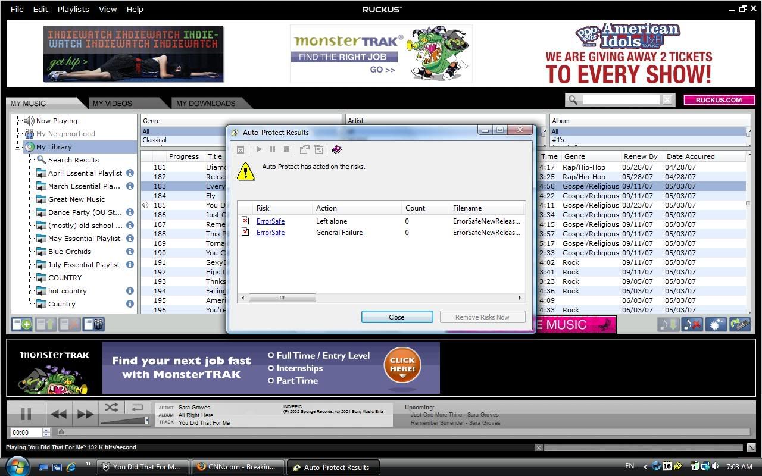762x476 pixels.
Task: Click the music note with red X icon
Action: (692, 324)
